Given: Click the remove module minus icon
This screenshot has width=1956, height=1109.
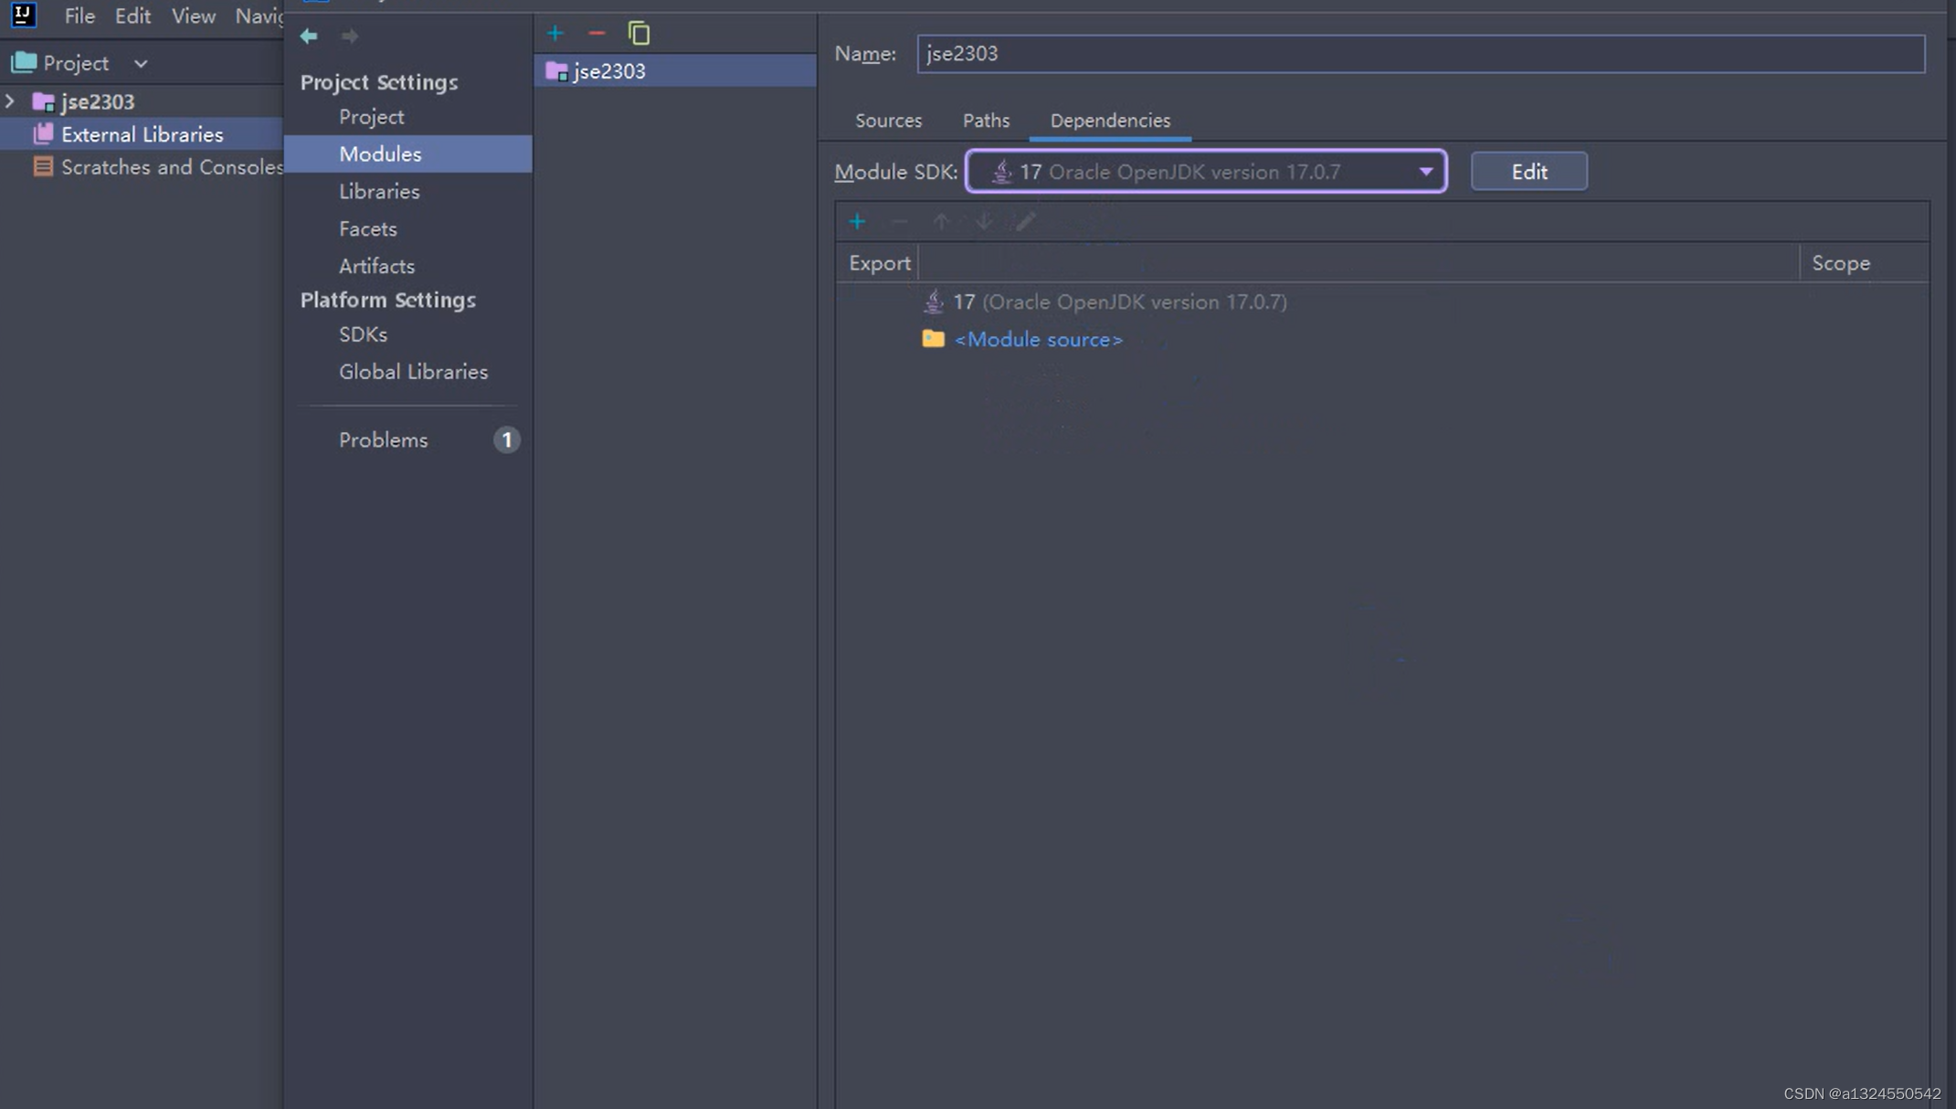Looking at the screenshot, I should [597, 34].
